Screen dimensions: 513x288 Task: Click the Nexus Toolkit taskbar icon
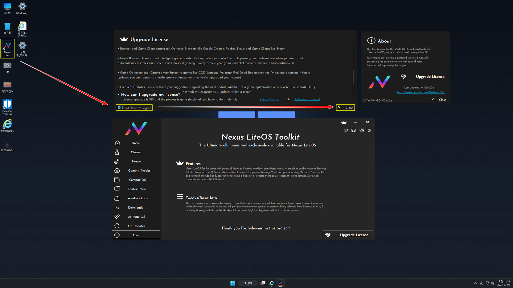pyautogui.click(x=281, y=283)
